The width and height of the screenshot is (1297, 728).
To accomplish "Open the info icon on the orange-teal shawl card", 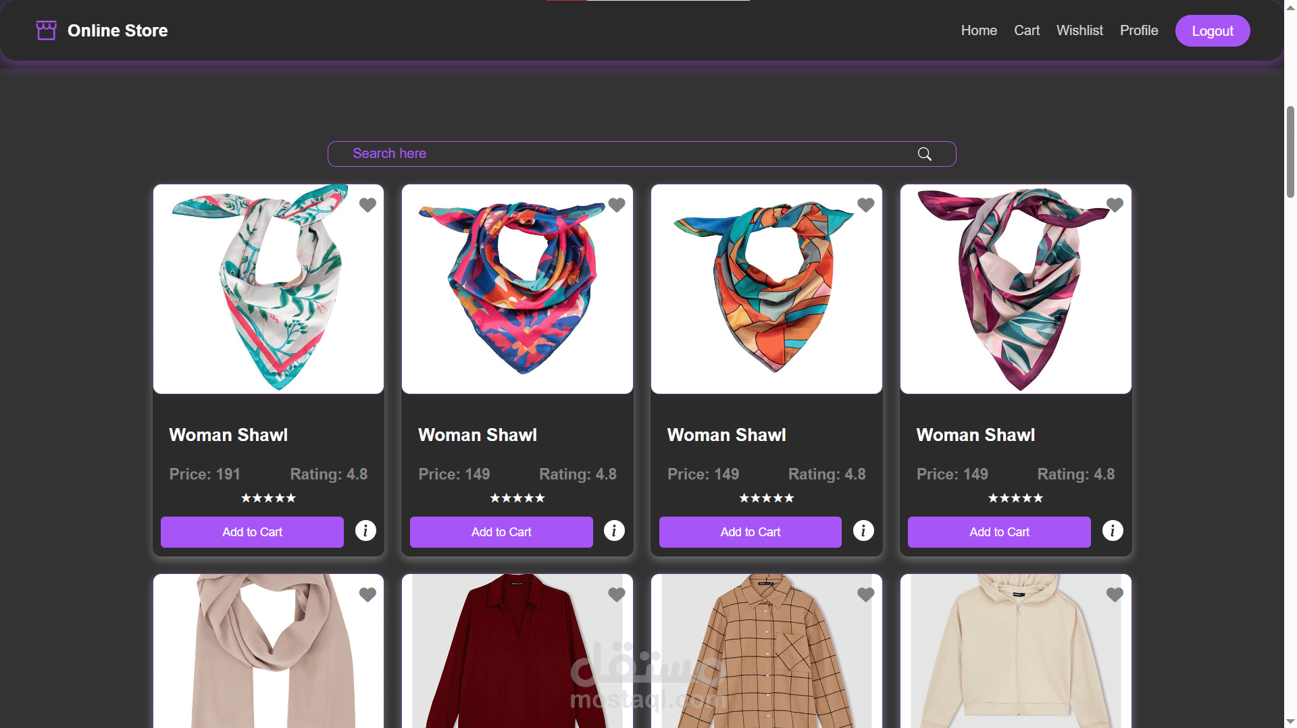I will tap(863, 531).
